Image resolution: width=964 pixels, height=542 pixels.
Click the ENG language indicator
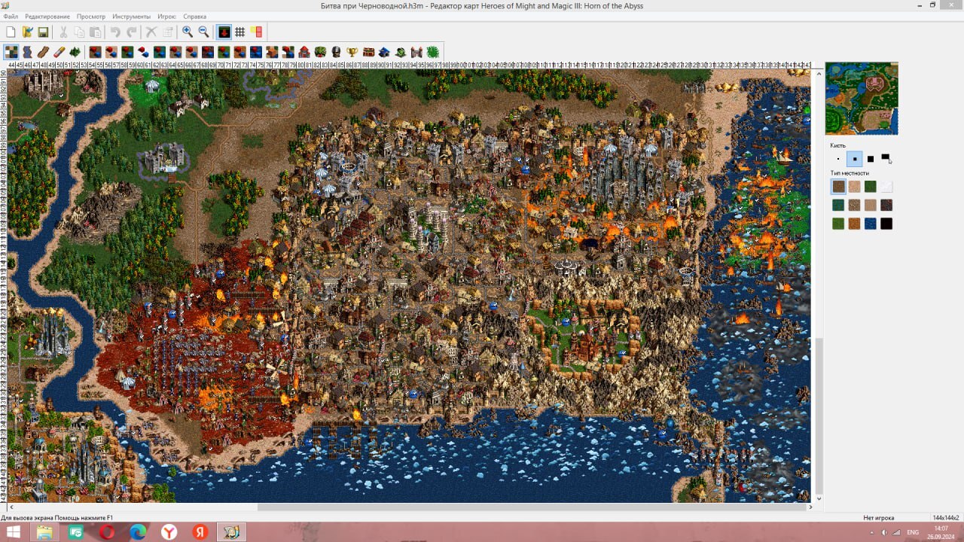tap(913, 532)
